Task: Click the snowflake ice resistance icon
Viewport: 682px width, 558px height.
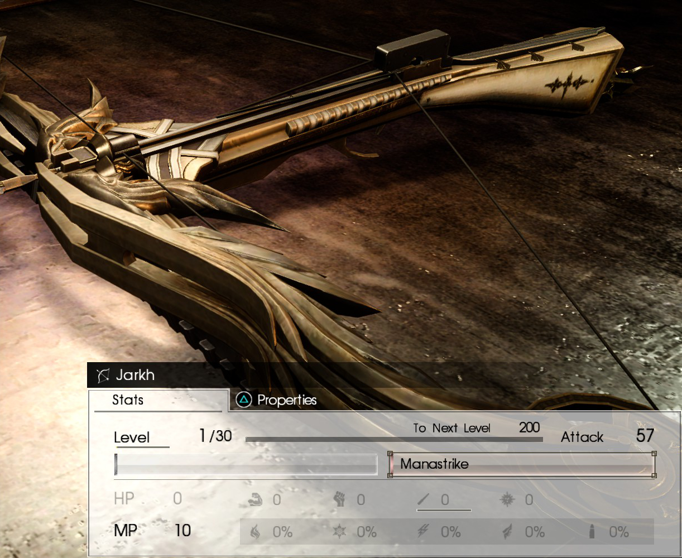Action: 339,532
